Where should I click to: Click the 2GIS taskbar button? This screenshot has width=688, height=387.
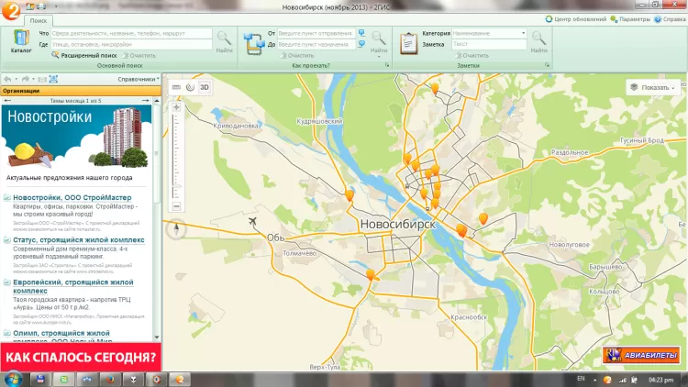(180, 380)
